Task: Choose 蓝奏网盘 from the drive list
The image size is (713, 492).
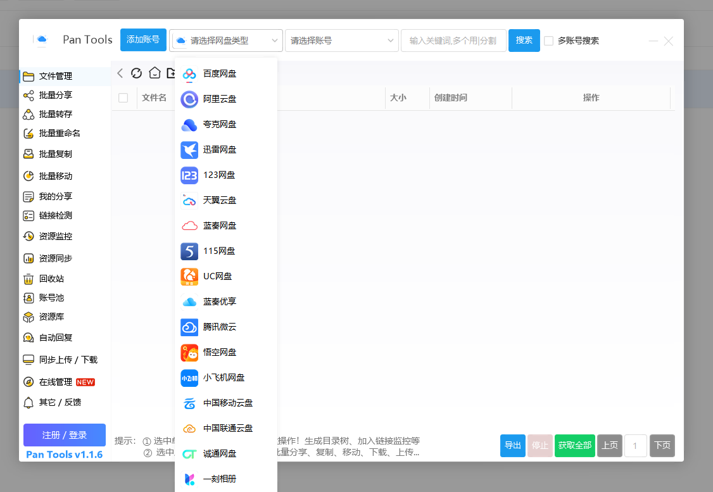Action: pyautogui.click(x=226, y=225)
